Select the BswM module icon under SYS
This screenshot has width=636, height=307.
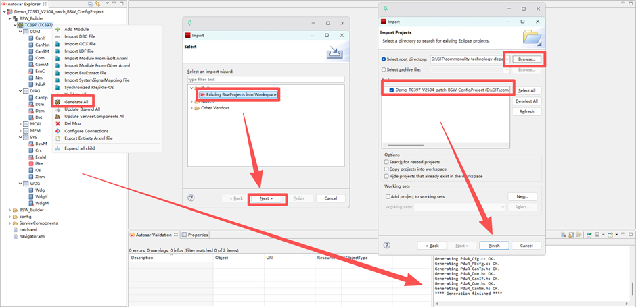(31, 144)
